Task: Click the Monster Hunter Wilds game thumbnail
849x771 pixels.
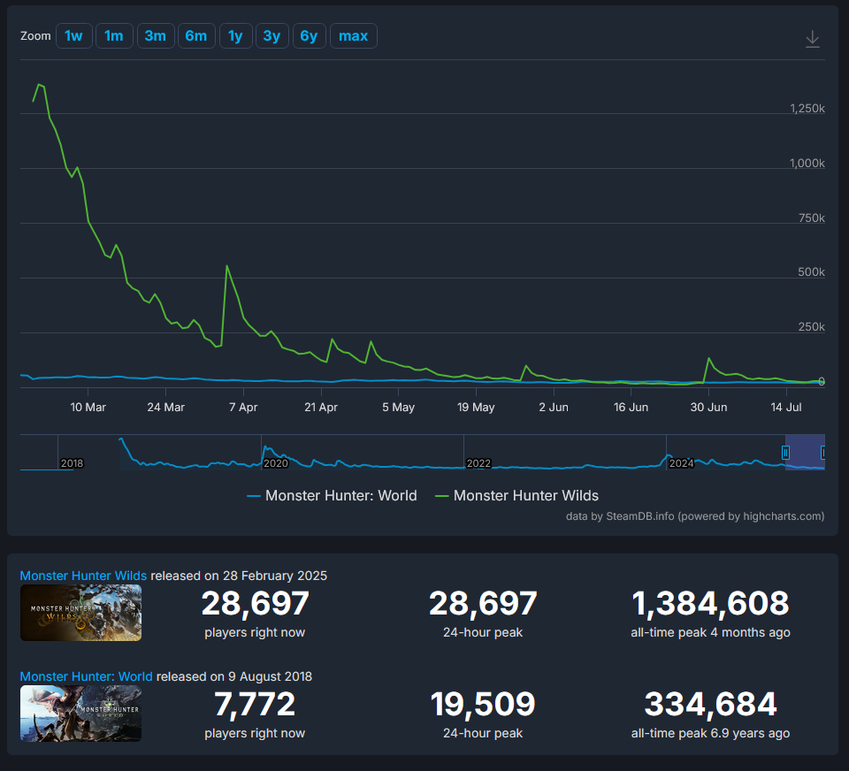Action: point(80,613)
